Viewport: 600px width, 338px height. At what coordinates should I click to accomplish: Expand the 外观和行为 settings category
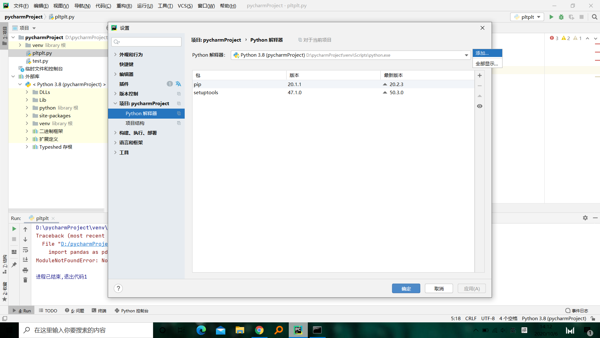pos(115,54)
